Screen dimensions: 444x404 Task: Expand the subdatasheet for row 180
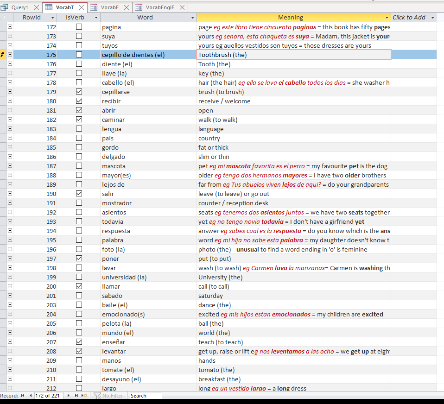pos(10,101)
